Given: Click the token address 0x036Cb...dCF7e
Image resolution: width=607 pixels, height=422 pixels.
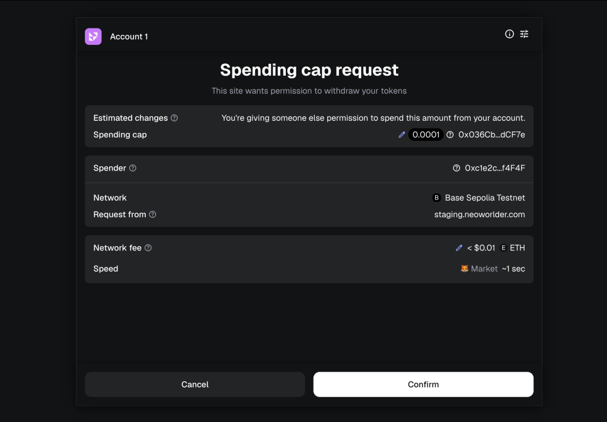Looking at the screenshot, I should (491, 135).
